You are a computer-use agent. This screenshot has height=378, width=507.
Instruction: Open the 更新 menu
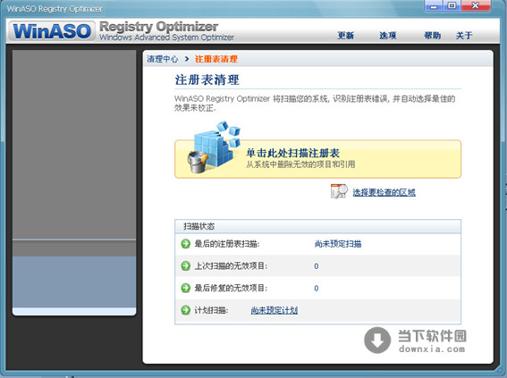click(x=345, y=35)
